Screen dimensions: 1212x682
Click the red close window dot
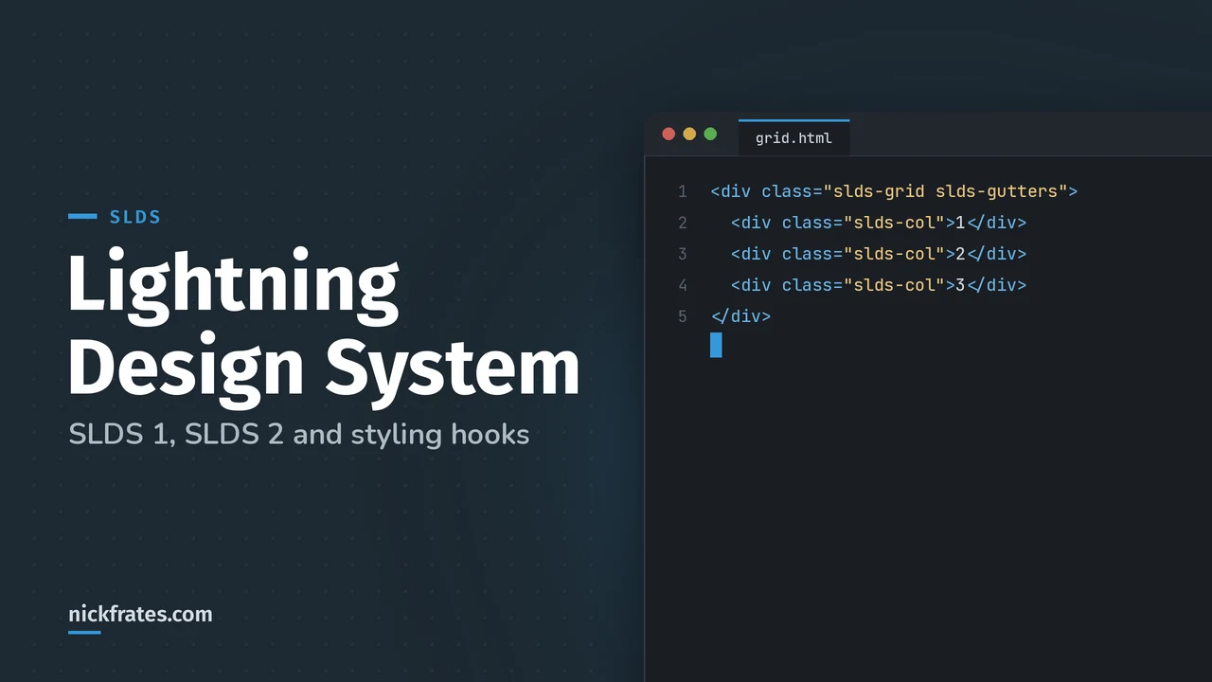click(668, 134)
